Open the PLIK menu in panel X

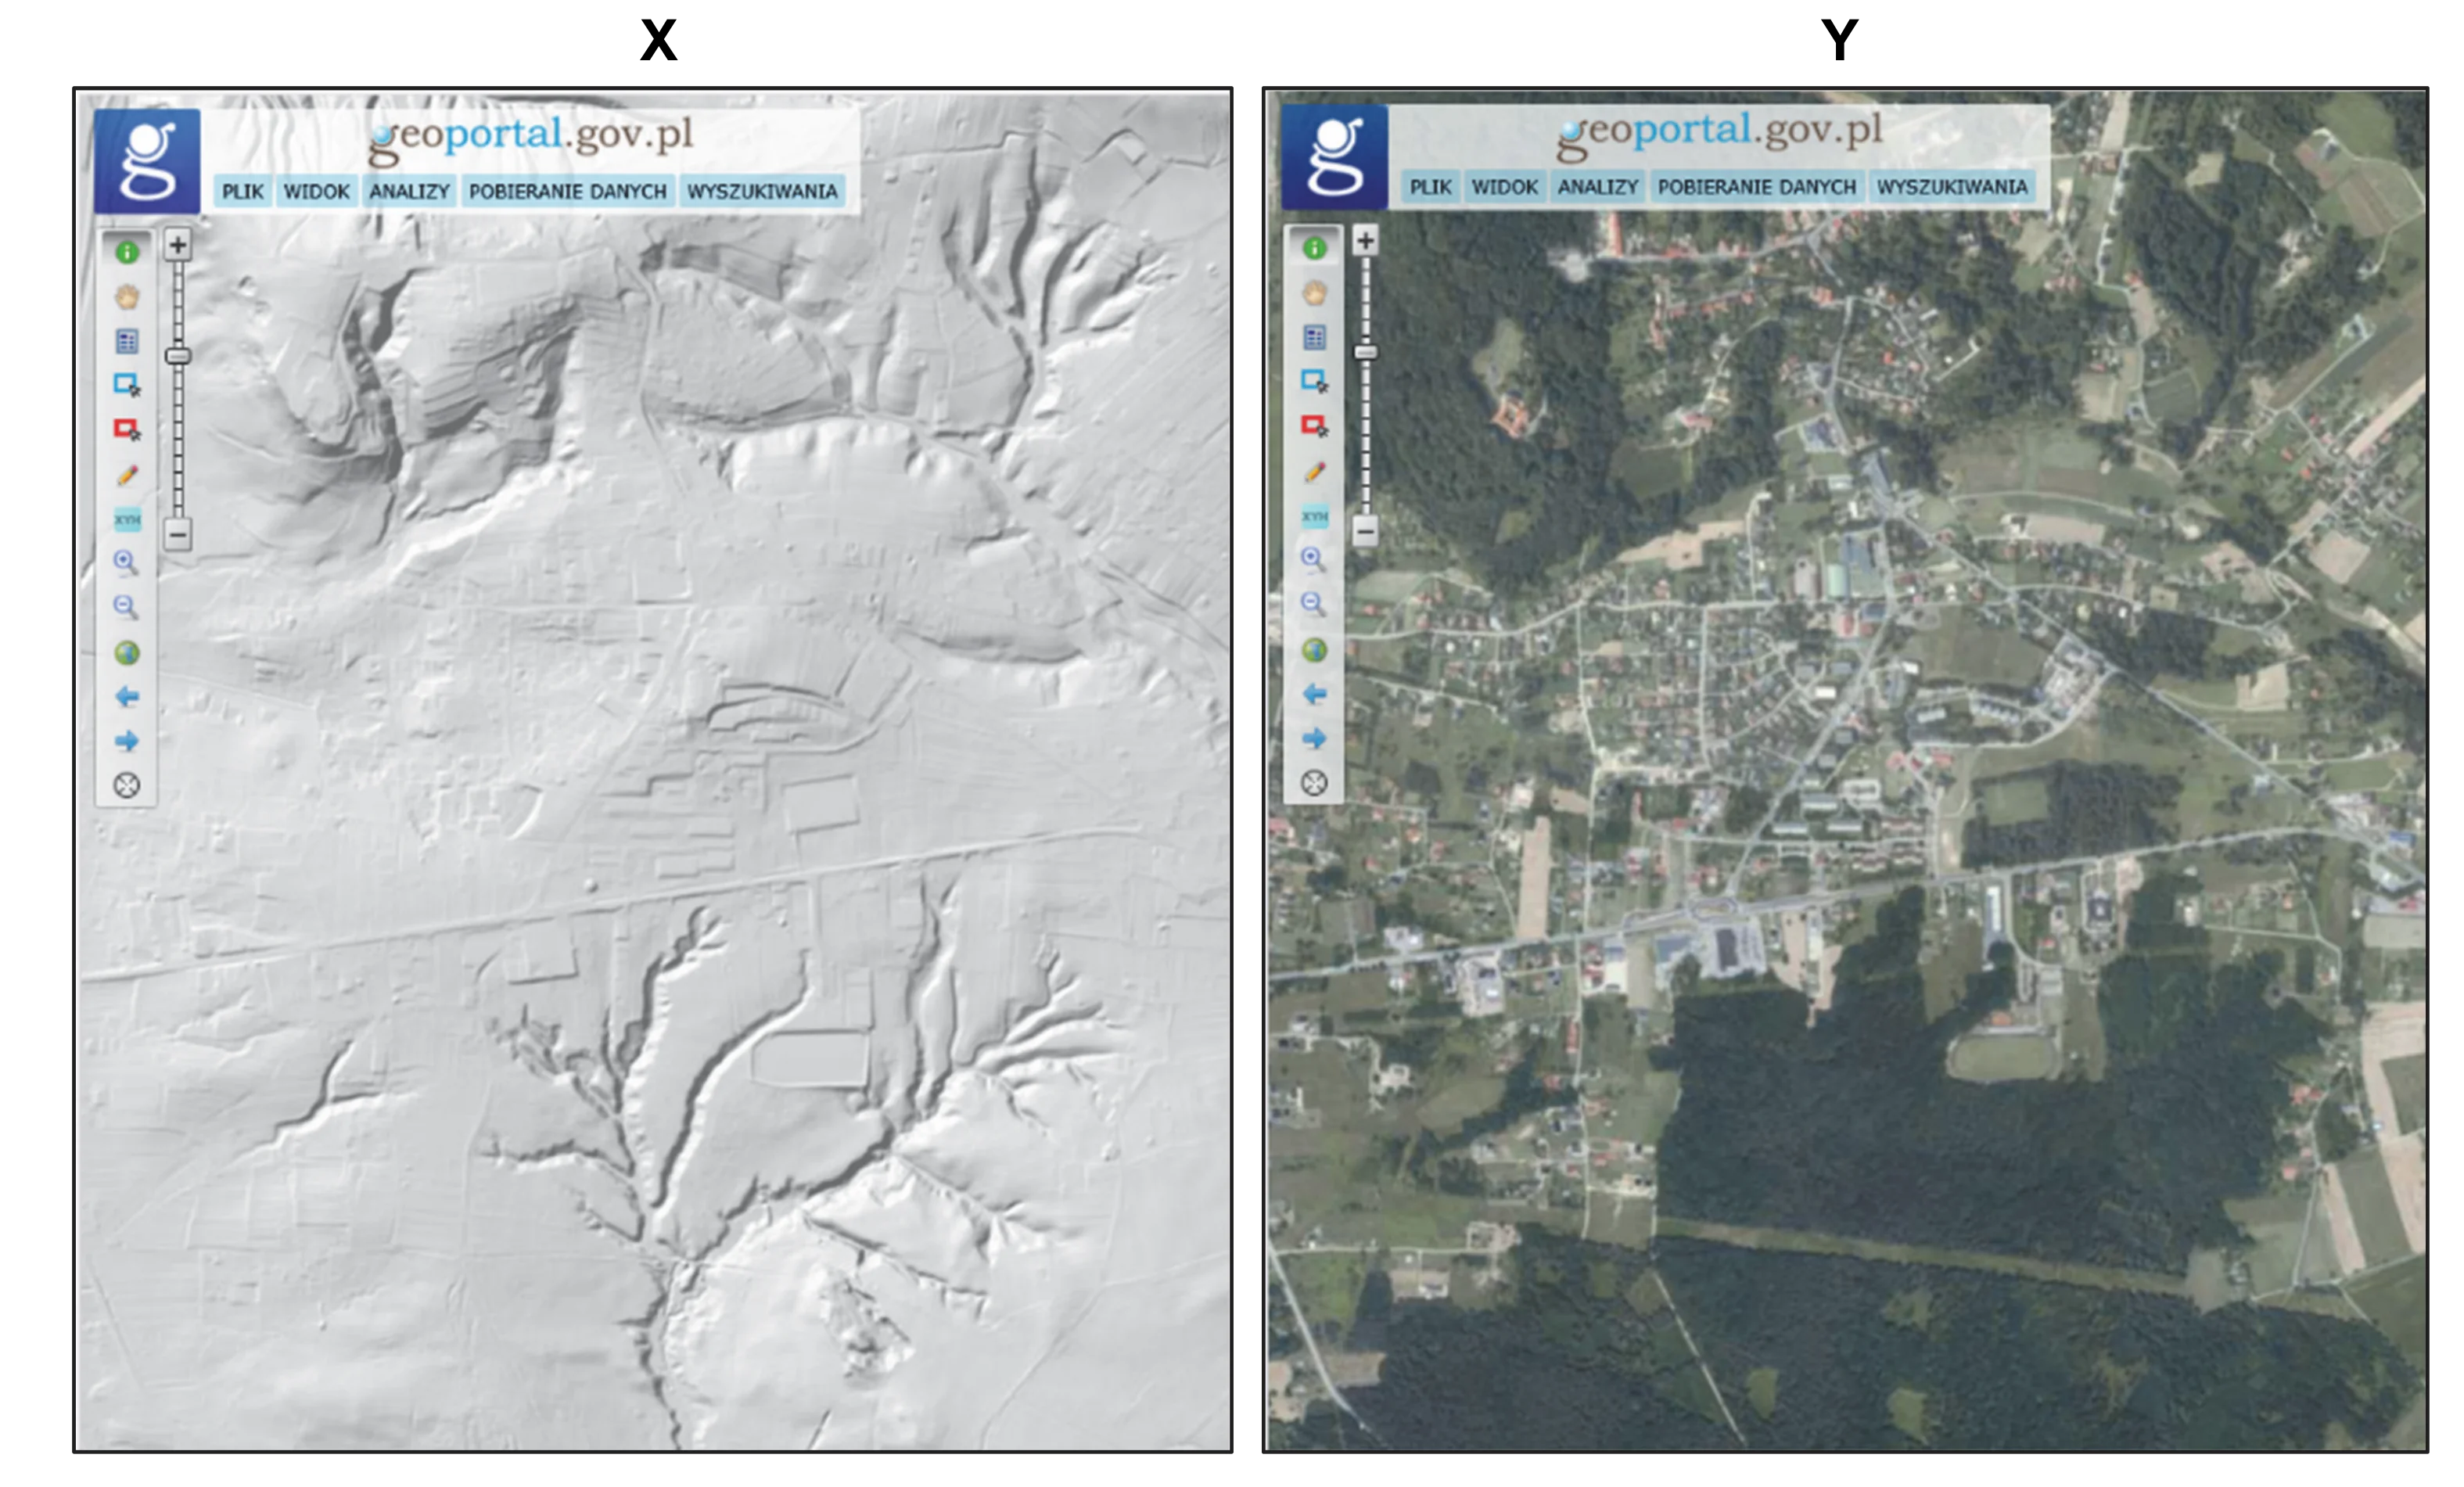[x=243, y=191]
